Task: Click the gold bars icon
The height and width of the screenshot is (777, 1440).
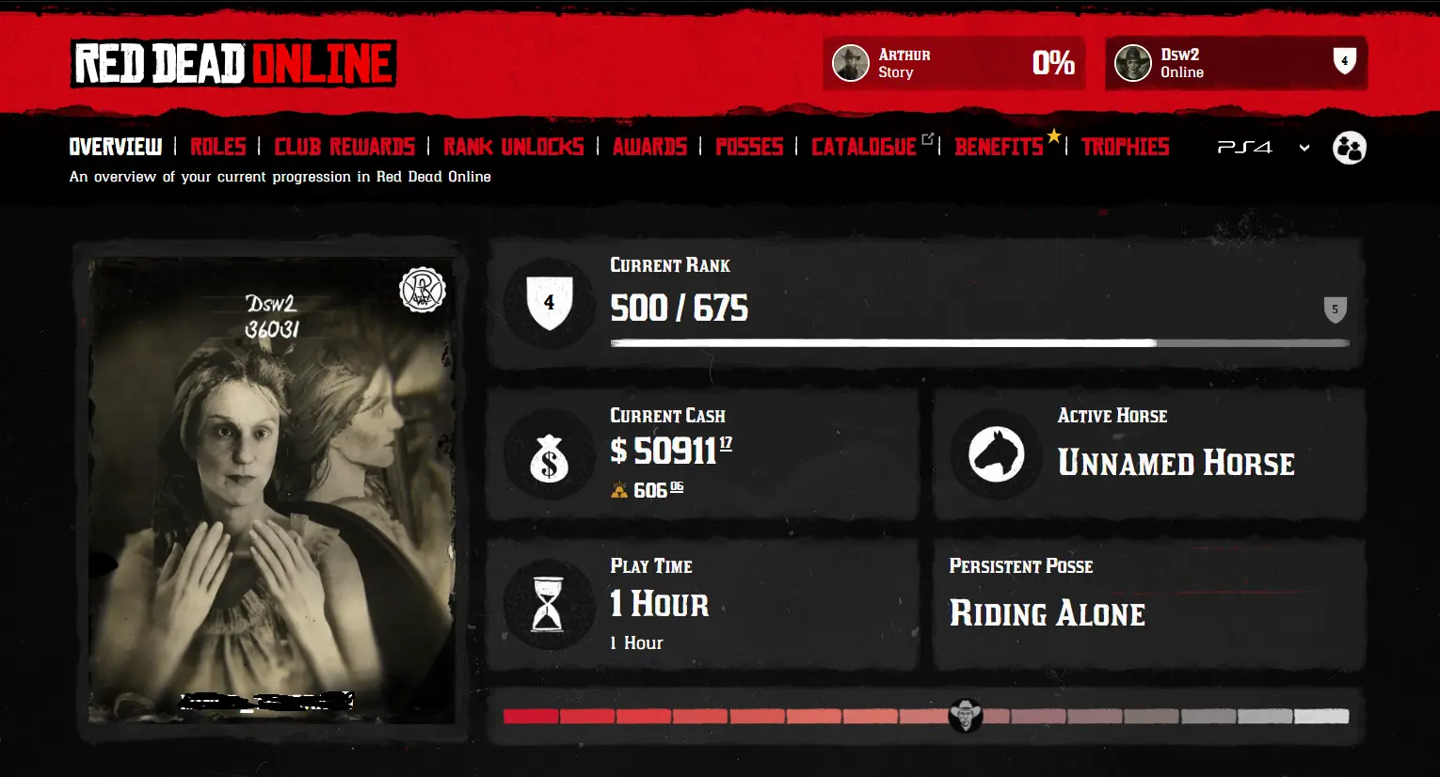Action: tap(619, 490)
